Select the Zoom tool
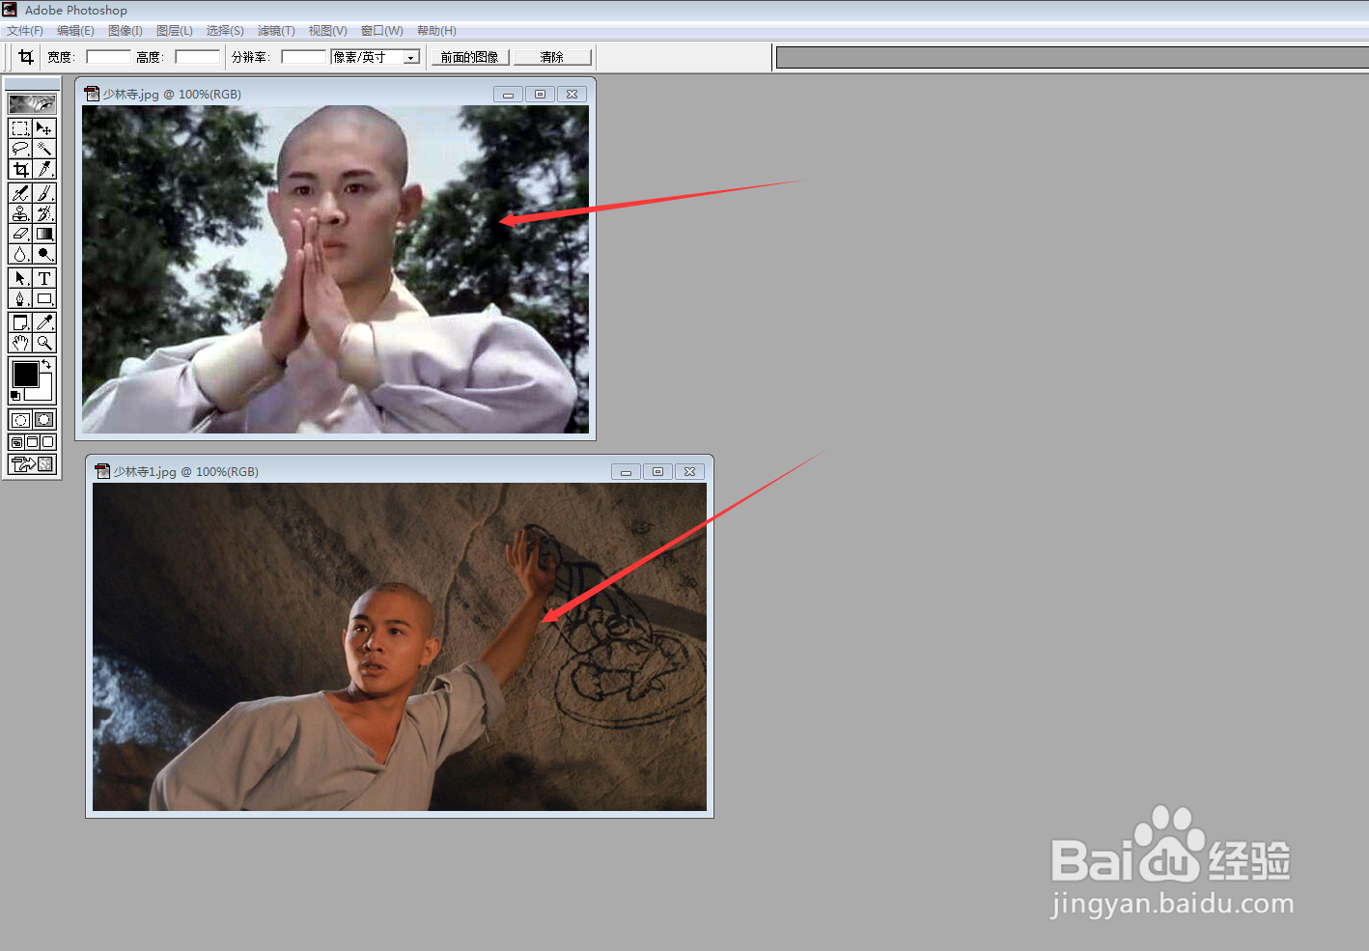Viewport: 1369px width, 951px height. click(x=44, y=343)
